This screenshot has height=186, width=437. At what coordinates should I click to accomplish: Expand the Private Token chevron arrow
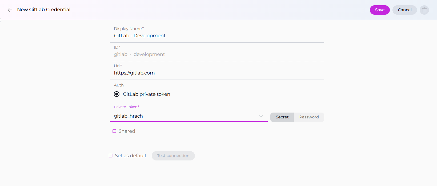pos(261,116)
